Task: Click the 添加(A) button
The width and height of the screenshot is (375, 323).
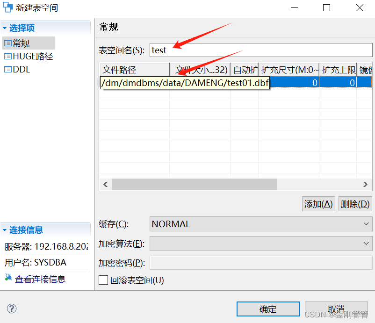Action: pos(318,204)
